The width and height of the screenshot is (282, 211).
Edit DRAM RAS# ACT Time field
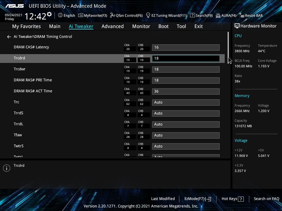186,91
